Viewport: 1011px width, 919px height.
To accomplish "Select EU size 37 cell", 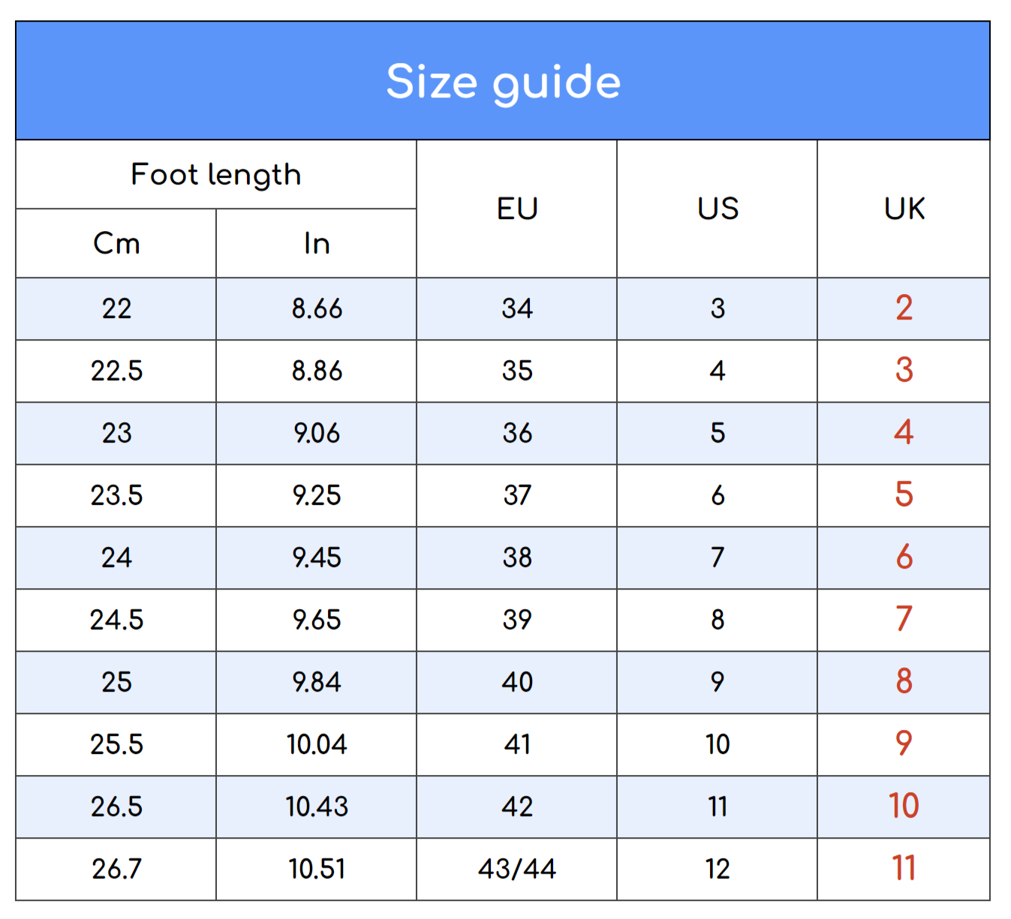I will (x=517, y=496).
